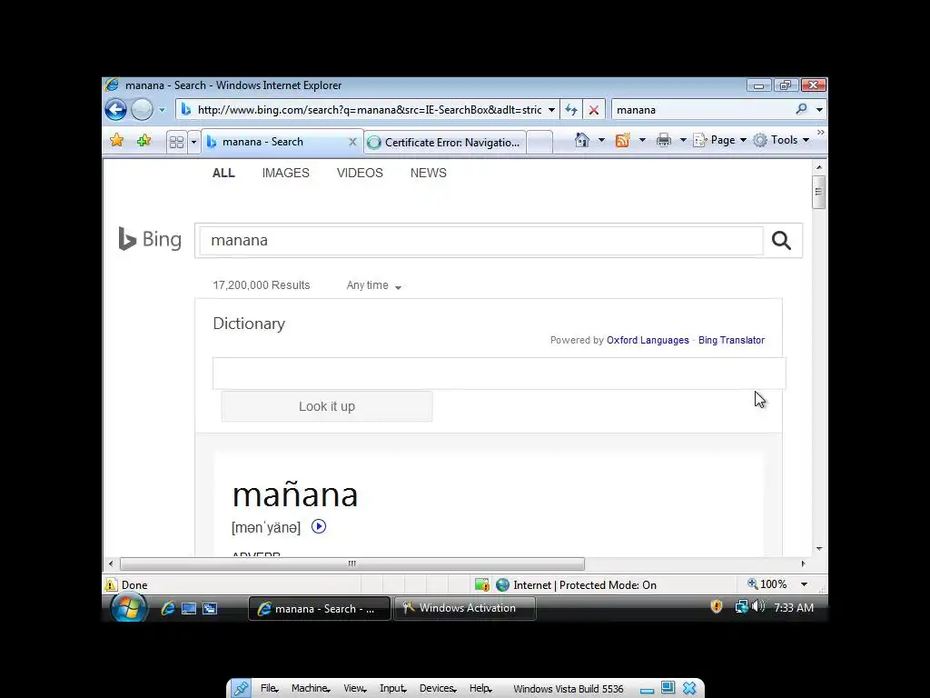This screenshot has width=930, height=698.
Task: Click the RSS feeds icon
Action: [622, 140]
